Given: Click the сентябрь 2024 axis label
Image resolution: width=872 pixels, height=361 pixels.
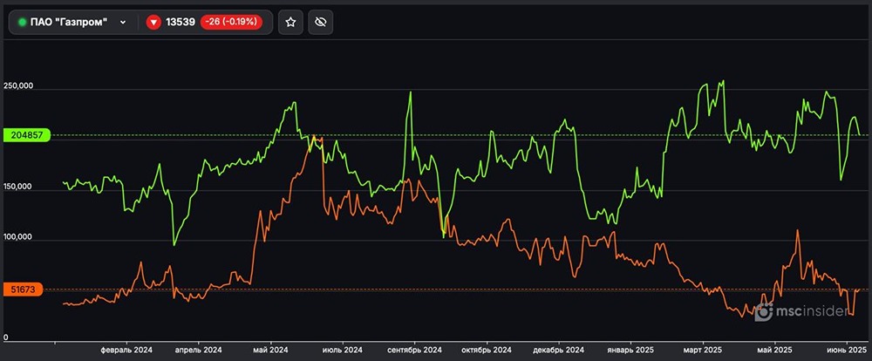Looking at the screenshot, I should click(x=414, y=351).
